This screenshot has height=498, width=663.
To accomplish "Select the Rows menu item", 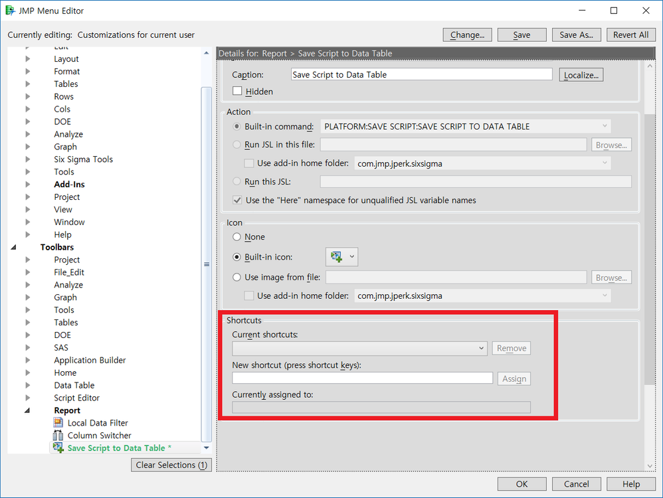I will (x=64, y=96).
